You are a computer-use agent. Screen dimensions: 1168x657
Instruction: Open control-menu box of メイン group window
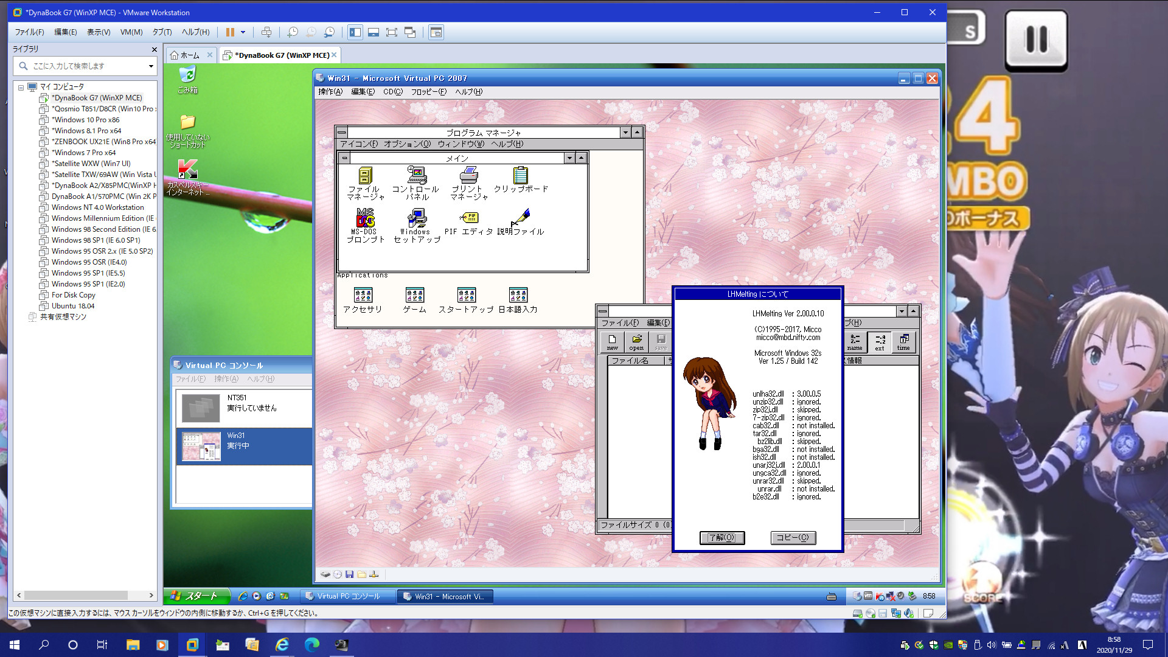click(344, 158)
